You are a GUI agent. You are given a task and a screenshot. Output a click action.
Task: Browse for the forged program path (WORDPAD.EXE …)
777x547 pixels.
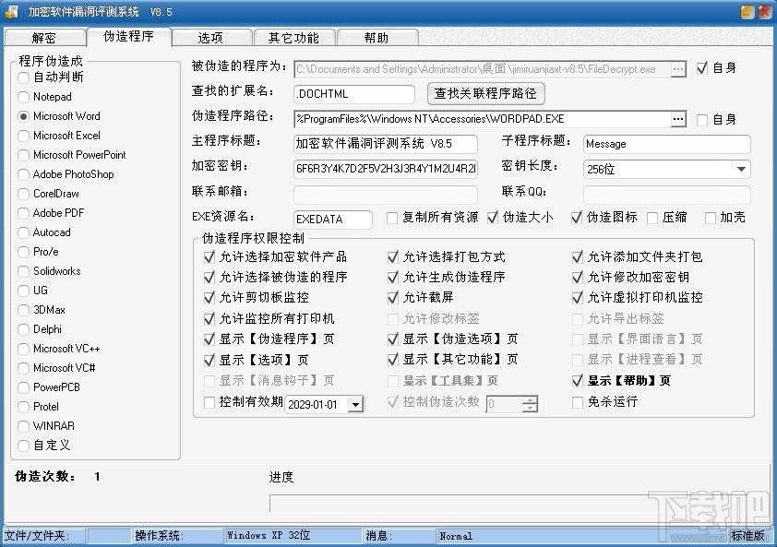(x=678, y=119)
